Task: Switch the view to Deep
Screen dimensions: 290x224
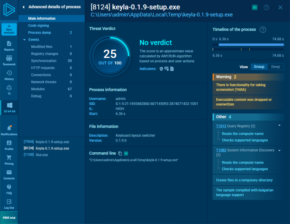Action: (x=275, y=67)
